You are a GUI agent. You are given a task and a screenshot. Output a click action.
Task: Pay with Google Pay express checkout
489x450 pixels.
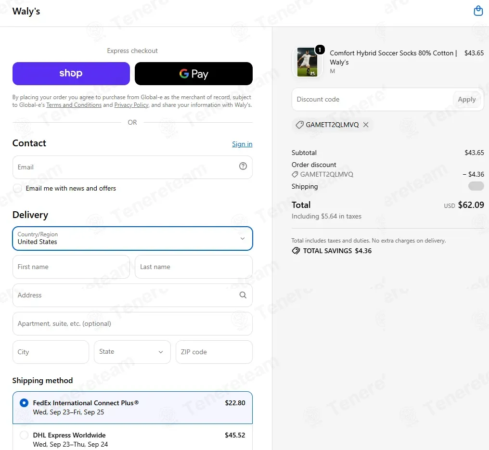pyautogui.click(x=193, y=74)
